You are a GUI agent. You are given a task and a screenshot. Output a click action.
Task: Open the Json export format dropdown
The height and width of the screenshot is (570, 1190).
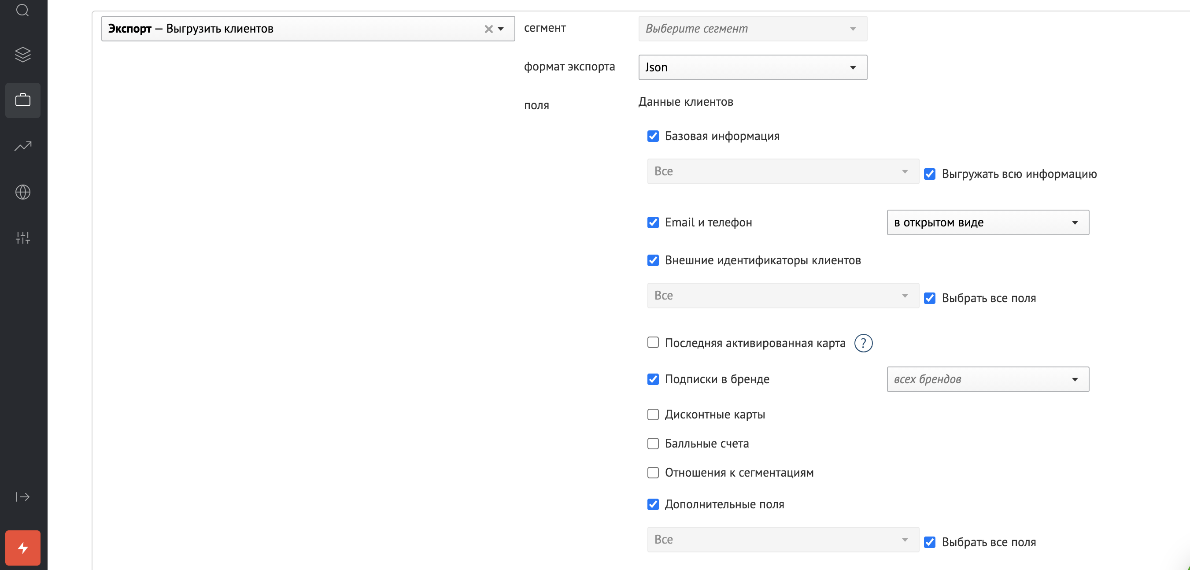[x=753, y=67]
